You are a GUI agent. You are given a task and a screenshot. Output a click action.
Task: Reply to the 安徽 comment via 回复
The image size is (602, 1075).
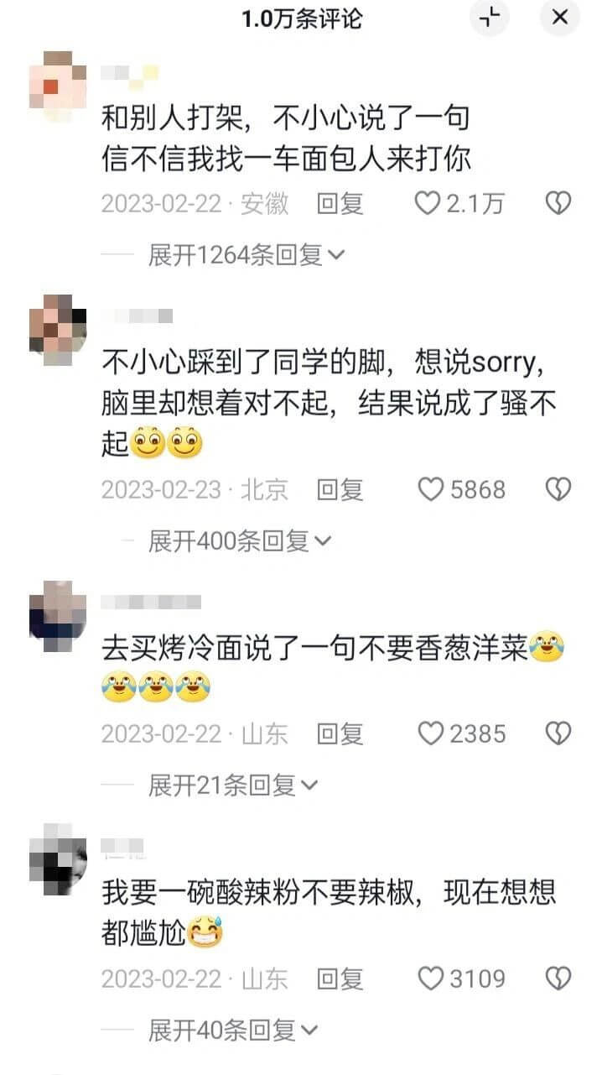(340, 203)
